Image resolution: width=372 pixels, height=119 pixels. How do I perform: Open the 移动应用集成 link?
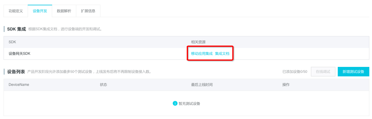pyautogui.click(x=202, y=54)
